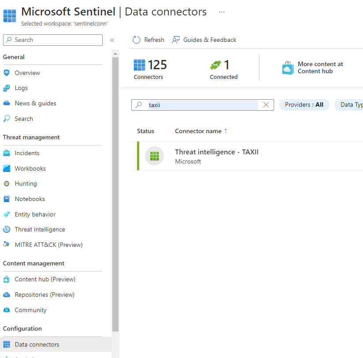
Task: Sort by Connector name column header
Action: coord(198,131)
